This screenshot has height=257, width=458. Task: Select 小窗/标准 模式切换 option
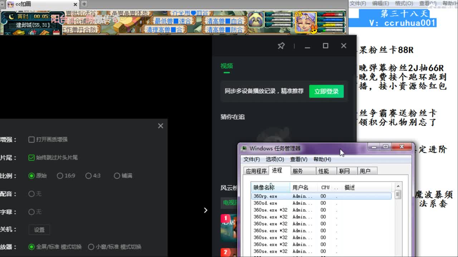[91, 247]
